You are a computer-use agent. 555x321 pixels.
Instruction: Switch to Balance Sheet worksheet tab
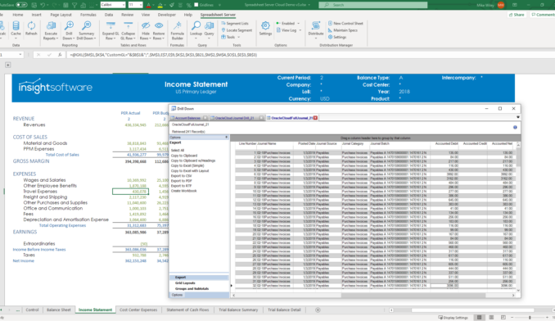point(59,310)
